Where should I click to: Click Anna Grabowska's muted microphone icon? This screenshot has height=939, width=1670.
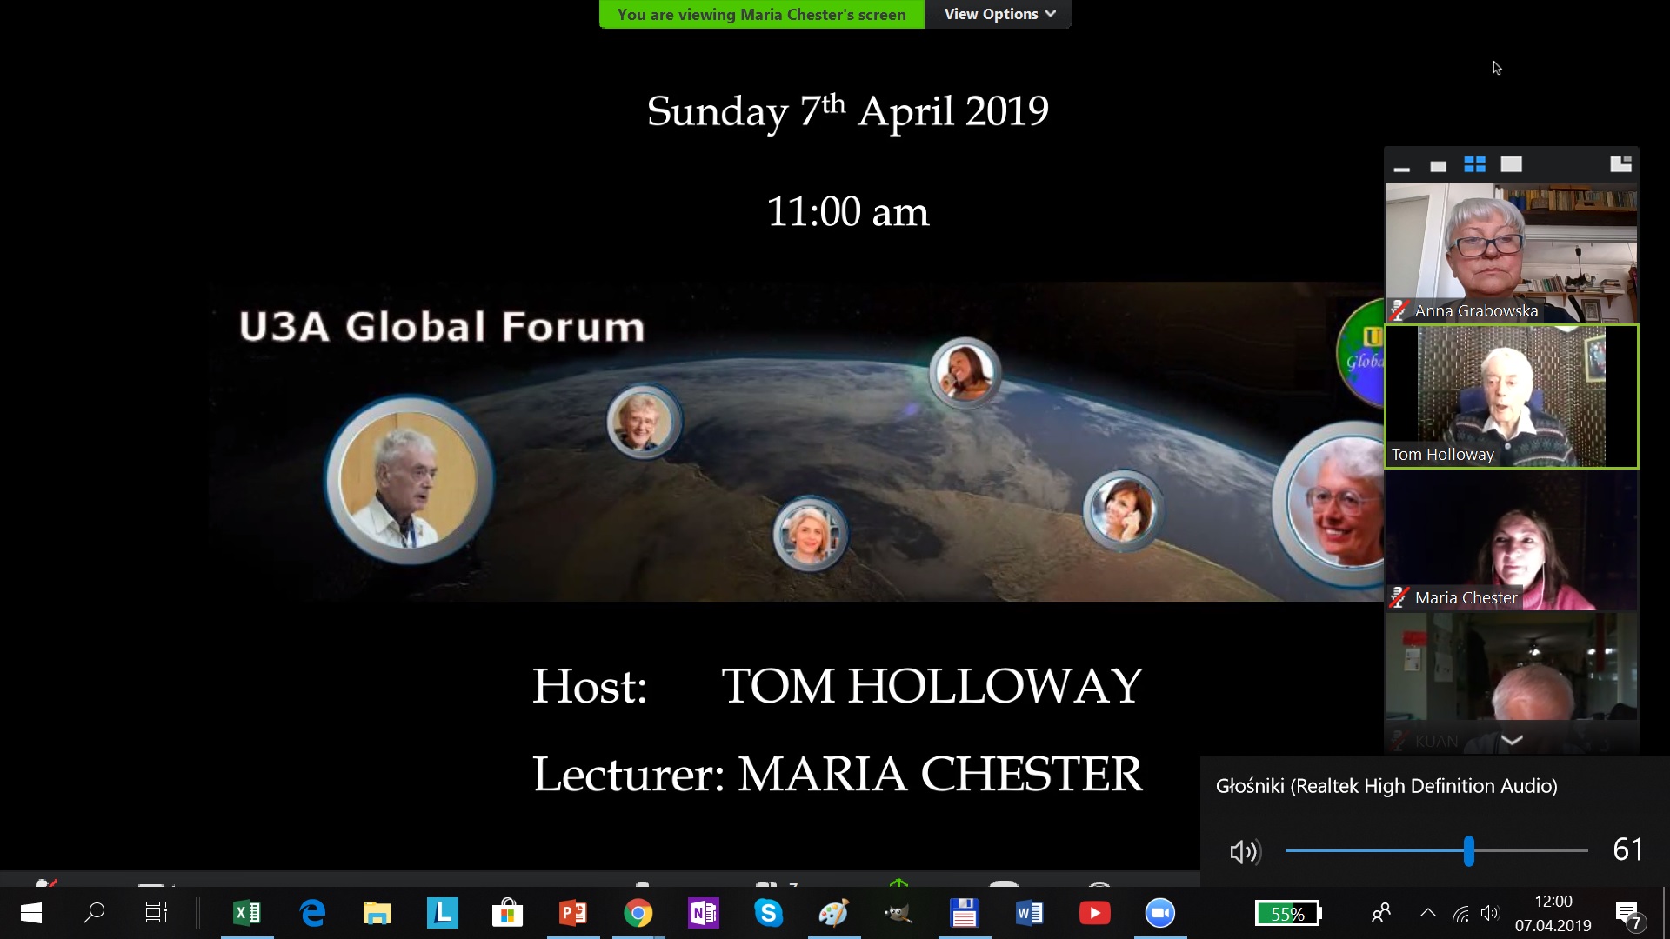1399,310
